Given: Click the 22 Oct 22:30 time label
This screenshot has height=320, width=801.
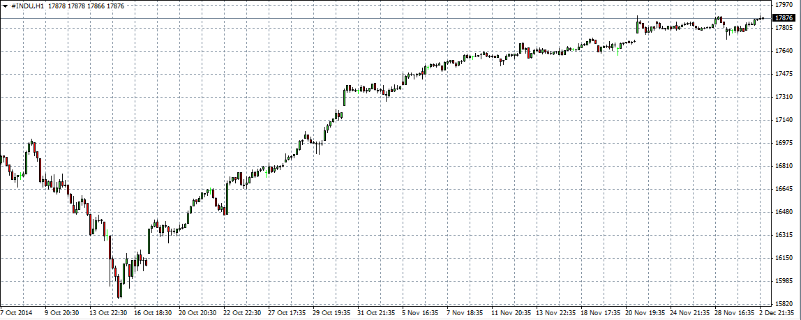Looking at the screenshot, I should [244, 314].
